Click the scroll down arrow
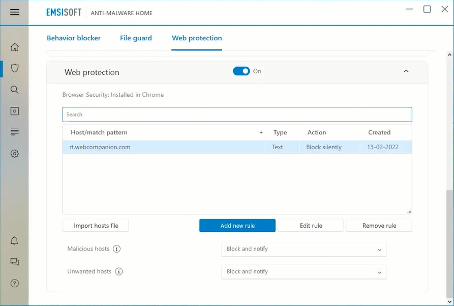This screenshot has width=454, height=306. coord(449,301)
